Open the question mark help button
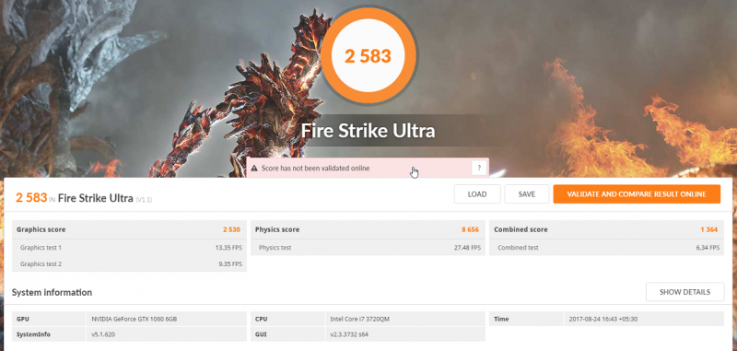The width and height of the screenshot is (737, 351). point(479,168)
